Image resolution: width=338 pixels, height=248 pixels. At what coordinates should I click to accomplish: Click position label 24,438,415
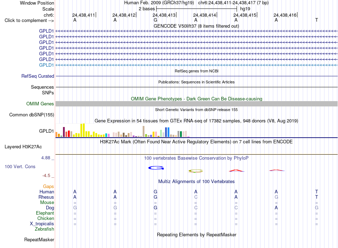(x=245, y=15)
